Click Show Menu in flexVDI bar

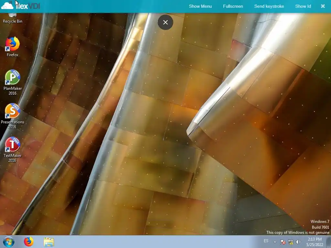(200, 6)
